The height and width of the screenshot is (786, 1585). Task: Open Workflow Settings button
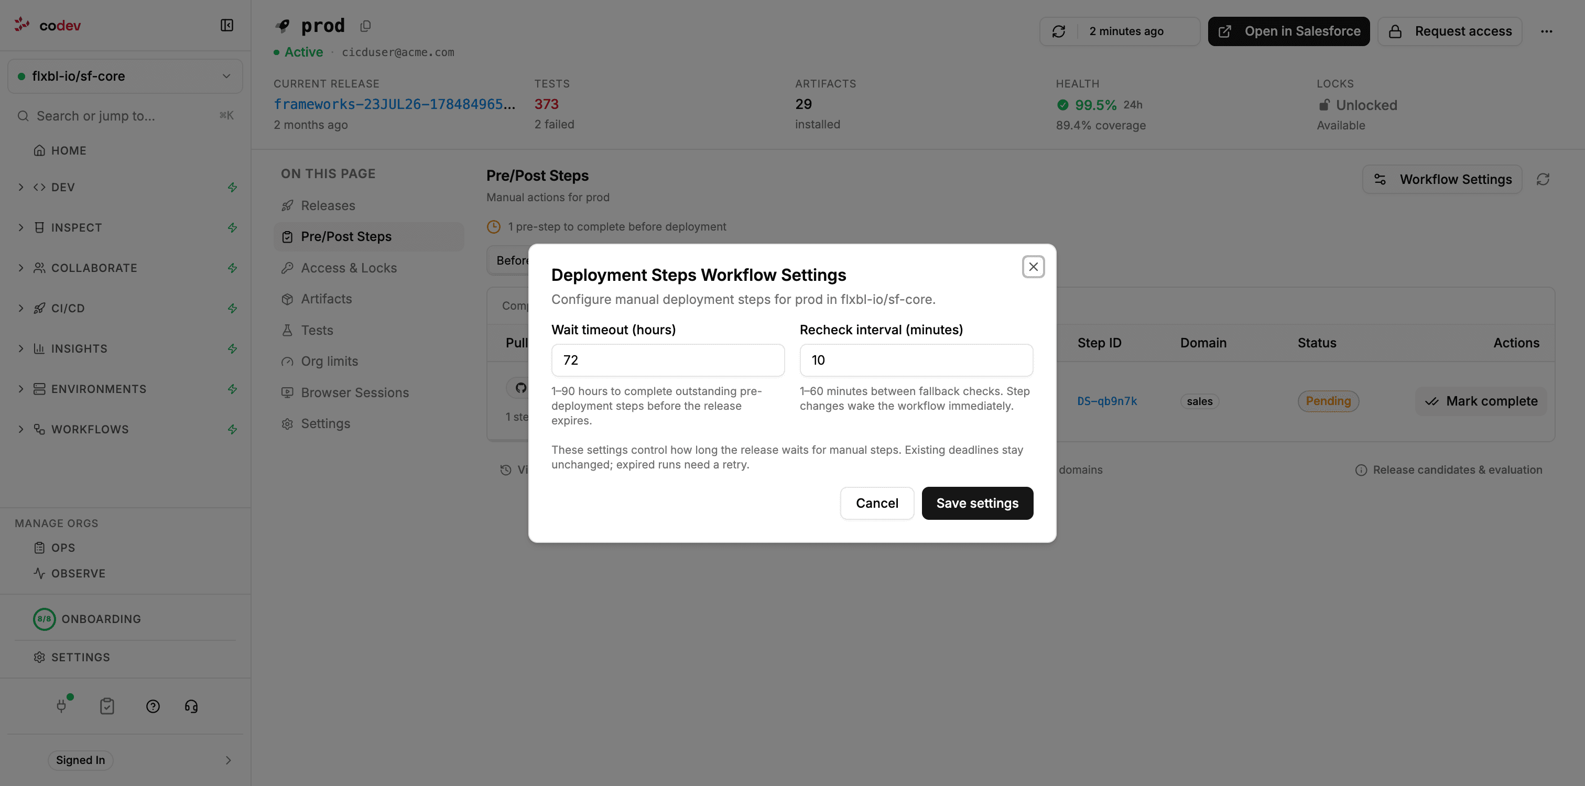click(x=1441, y=179)
